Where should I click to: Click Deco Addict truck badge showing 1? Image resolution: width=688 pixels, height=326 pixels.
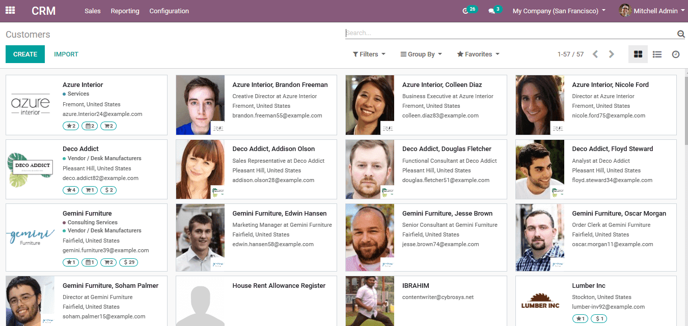[90, 190]
